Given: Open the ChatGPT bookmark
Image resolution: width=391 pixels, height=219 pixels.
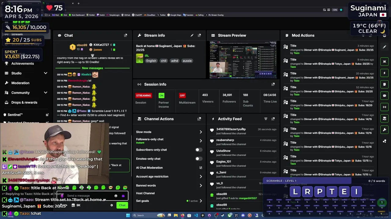Looking at the screenshot, I should point(137,15).
